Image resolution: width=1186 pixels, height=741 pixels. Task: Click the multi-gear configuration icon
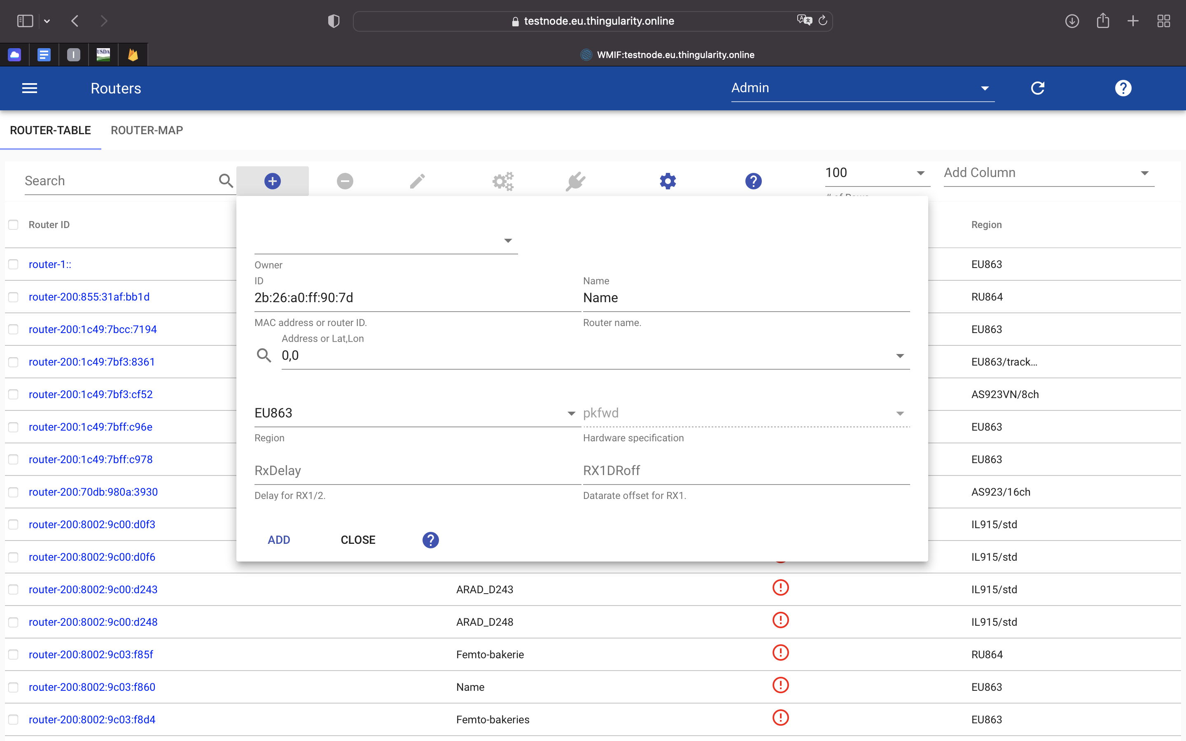coord(503,181)
